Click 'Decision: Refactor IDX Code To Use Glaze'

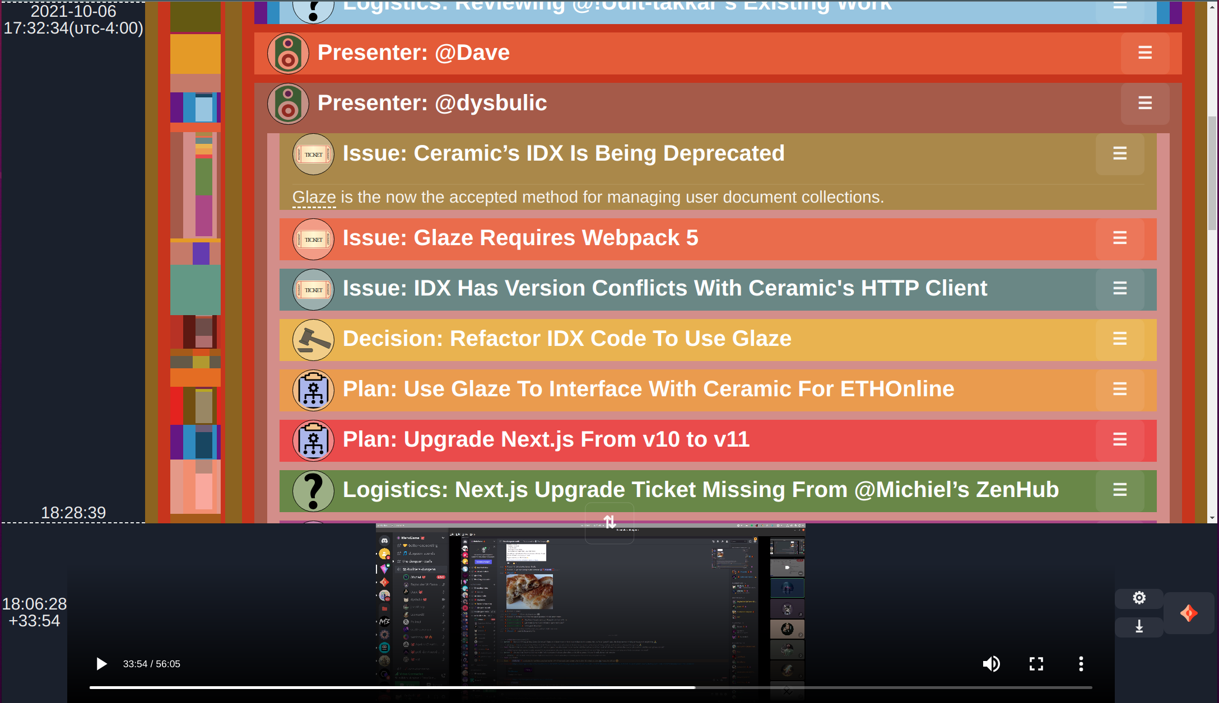tap(567, 339)
